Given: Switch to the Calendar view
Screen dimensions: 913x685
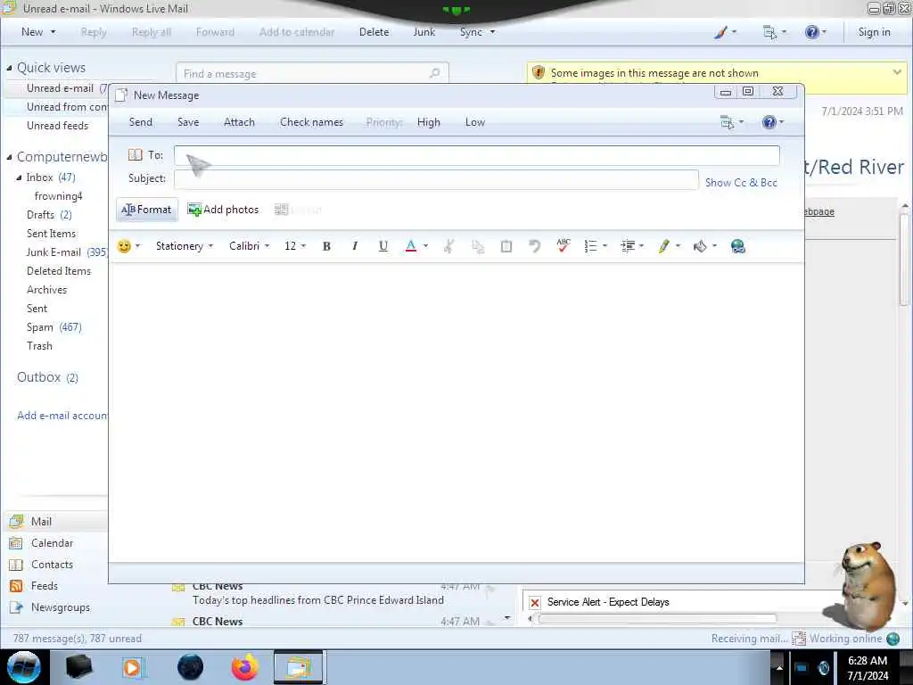Looking at the screenshot, I should click(52, 543).
